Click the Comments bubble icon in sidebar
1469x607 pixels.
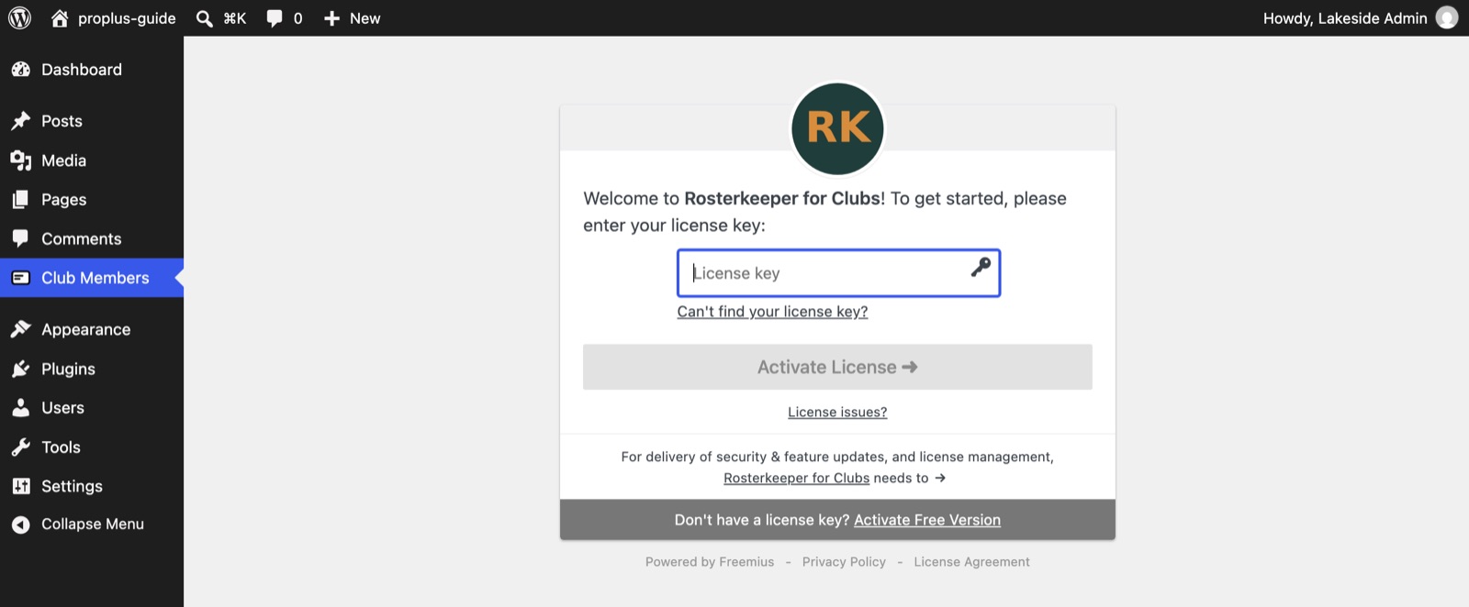[20, 238]
